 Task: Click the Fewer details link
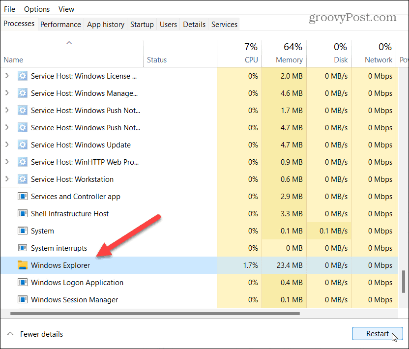click(41, 334)
